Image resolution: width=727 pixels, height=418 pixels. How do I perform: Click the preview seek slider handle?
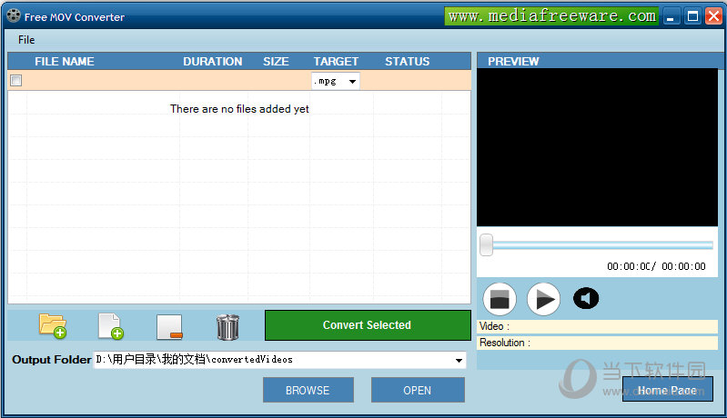pyautogui.click(x=487, y=244)
